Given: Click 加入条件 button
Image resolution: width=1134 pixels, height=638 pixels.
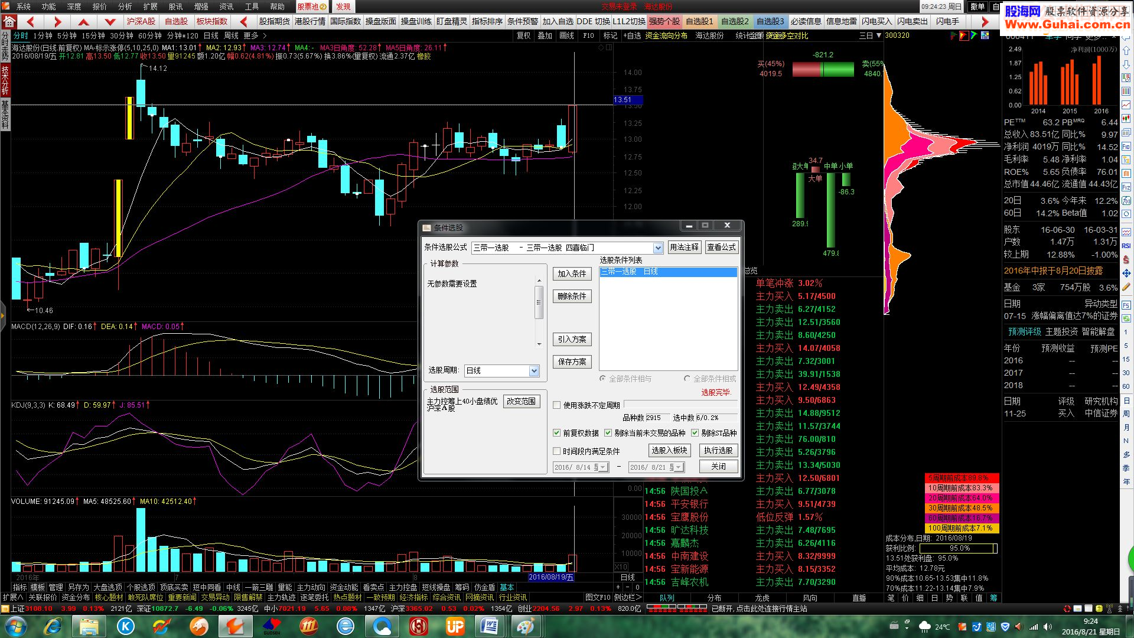Looking at the screenshot, I should [572, 274].
